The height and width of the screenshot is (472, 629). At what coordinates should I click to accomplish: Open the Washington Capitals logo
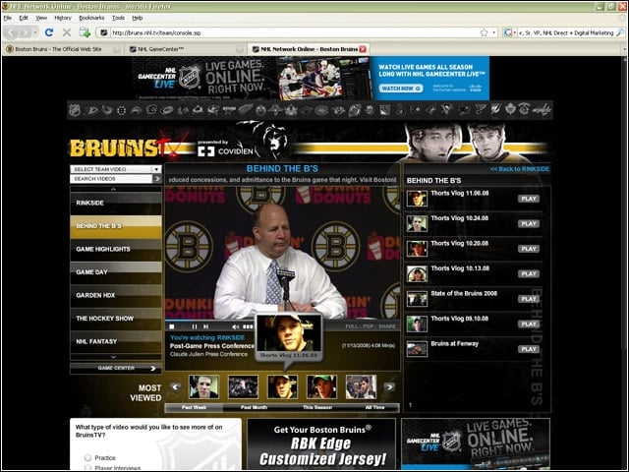[x=541, y=110]
